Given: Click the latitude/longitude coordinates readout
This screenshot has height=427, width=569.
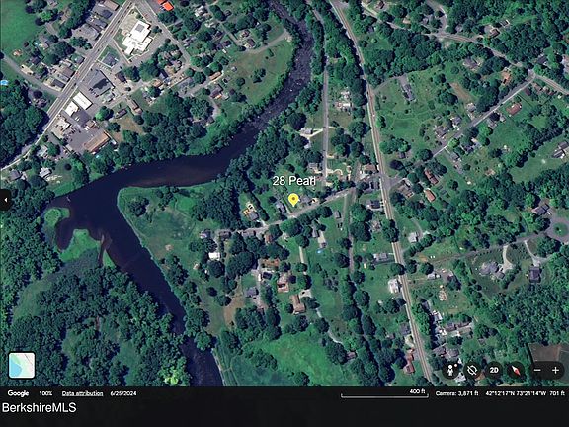Looking at the screenshot, I should coord(516,393).
